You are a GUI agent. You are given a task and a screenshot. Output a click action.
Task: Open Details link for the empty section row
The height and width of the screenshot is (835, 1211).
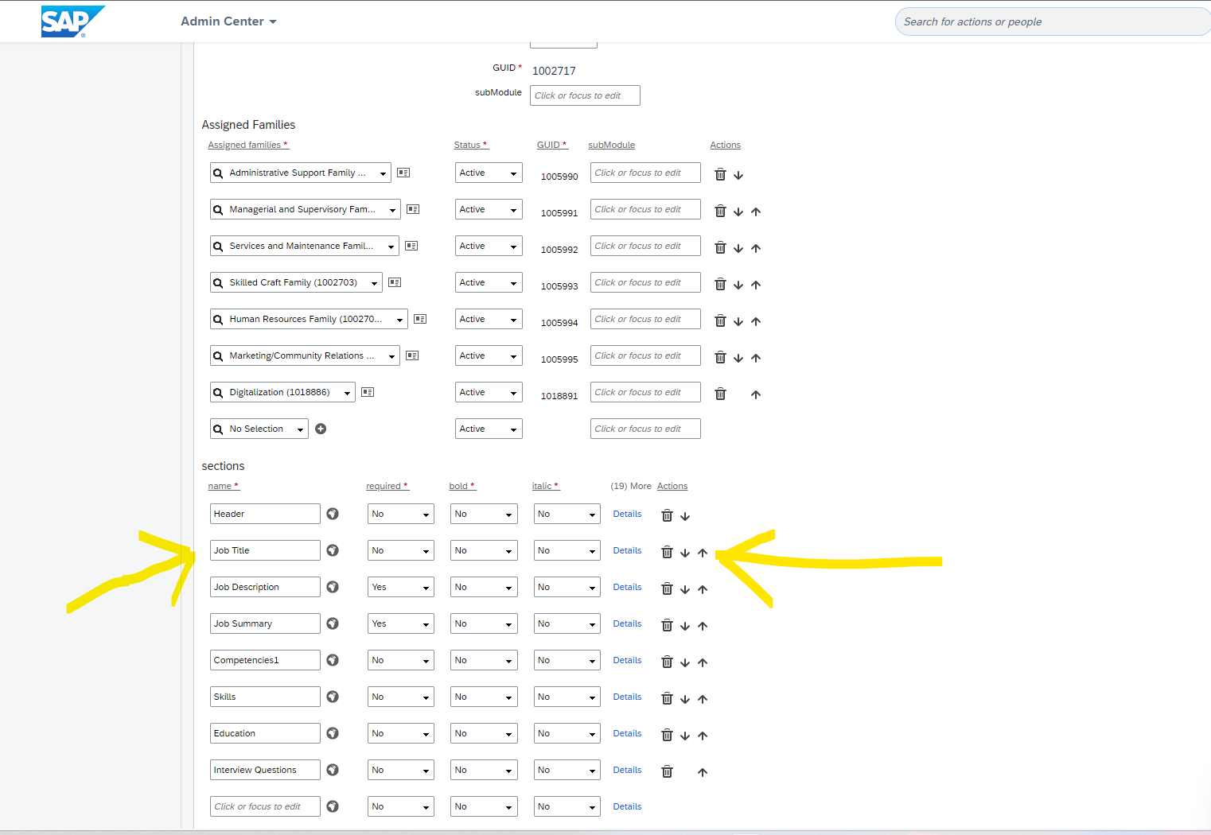[x=627, y=806]
